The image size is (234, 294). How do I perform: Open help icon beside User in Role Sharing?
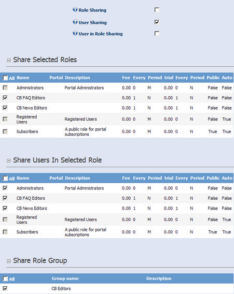click(x=75, y=33)
